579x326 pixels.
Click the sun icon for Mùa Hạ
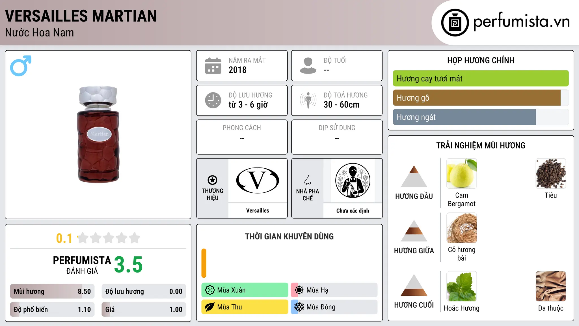(x=299, y=290)
